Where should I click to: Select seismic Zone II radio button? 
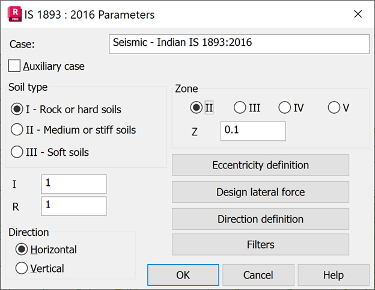[x=196, y=108]
